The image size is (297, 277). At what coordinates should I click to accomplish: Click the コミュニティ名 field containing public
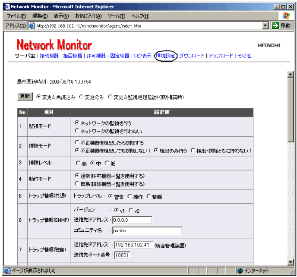click(x=147, y=230)
